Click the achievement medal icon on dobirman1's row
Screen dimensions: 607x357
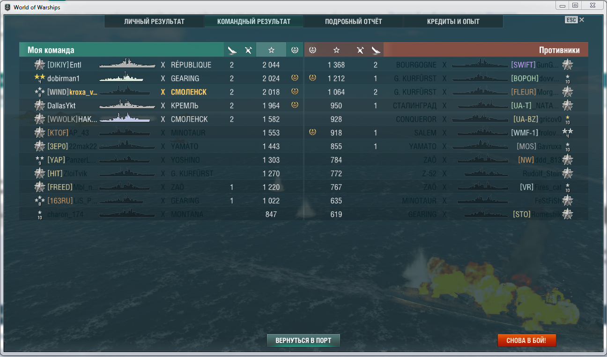(295, 78)
